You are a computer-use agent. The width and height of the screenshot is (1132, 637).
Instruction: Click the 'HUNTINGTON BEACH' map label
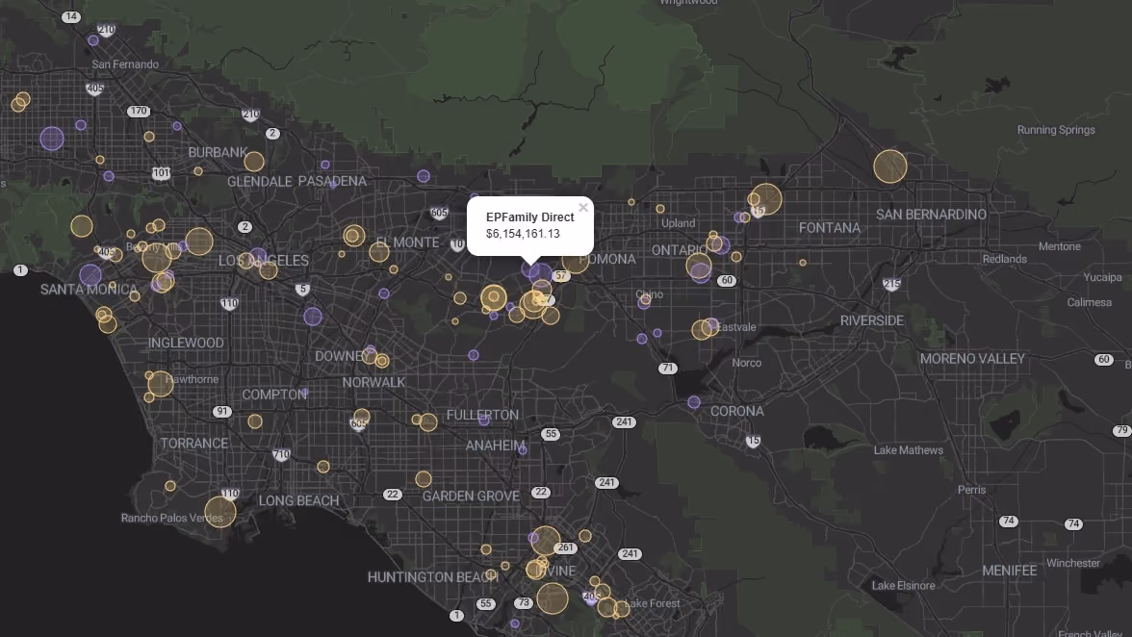pos(432,577)
